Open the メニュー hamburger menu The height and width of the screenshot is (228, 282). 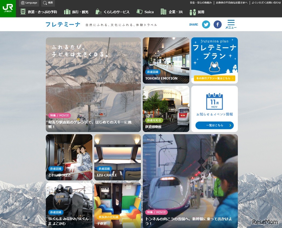231,24
